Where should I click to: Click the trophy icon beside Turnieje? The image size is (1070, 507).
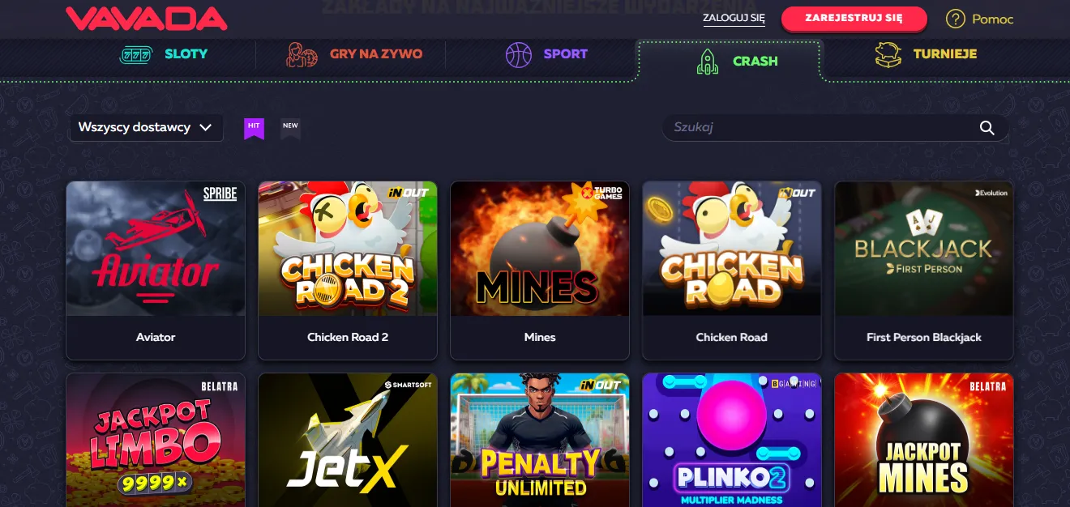[x=888, y=54]
